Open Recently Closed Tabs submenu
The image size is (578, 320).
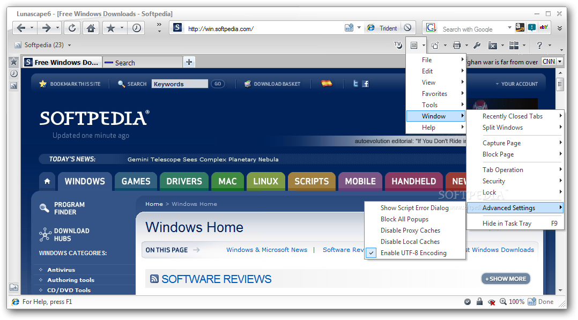pos(515,116)
